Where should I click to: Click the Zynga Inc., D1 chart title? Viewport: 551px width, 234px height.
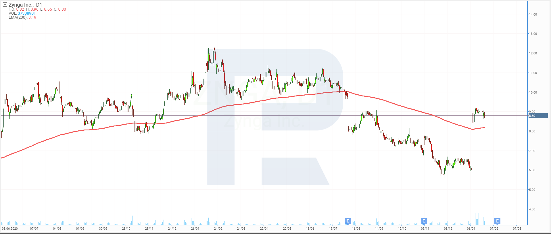coord(25,5)
